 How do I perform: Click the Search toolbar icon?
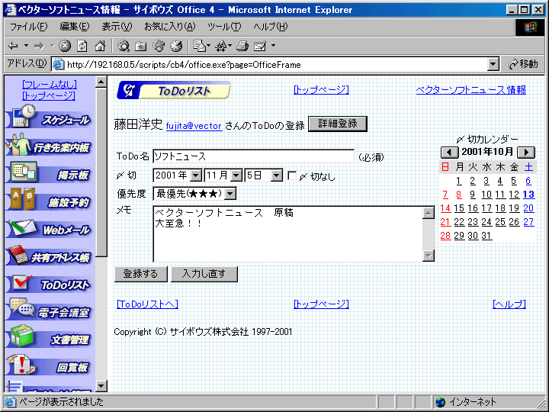coord(124,46)
